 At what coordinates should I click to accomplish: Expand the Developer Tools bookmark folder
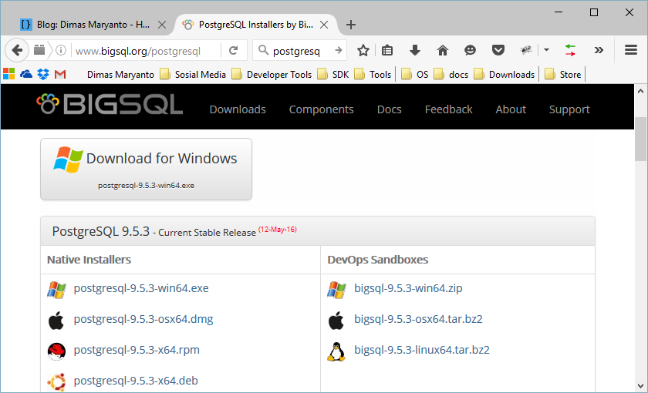coord(272,74)
